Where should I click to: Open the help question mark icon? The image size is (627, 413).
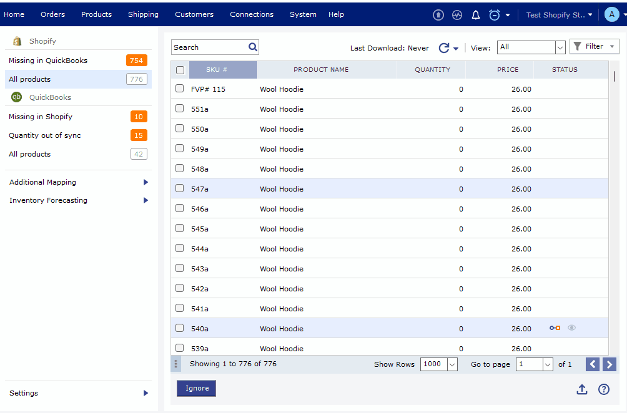(x=604, y=389)
